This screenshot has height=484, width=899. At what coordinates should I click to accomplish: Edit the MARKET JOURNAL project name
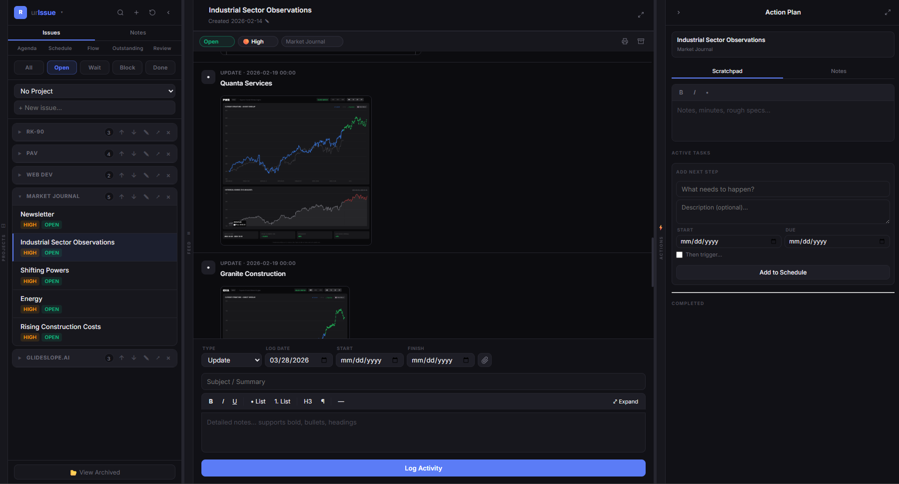[146, 196]
